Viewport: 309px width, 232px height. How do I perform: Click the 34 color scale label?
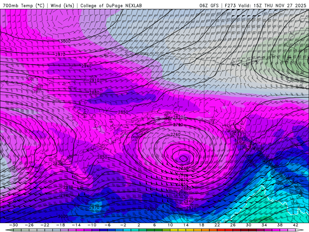[264, 225]
